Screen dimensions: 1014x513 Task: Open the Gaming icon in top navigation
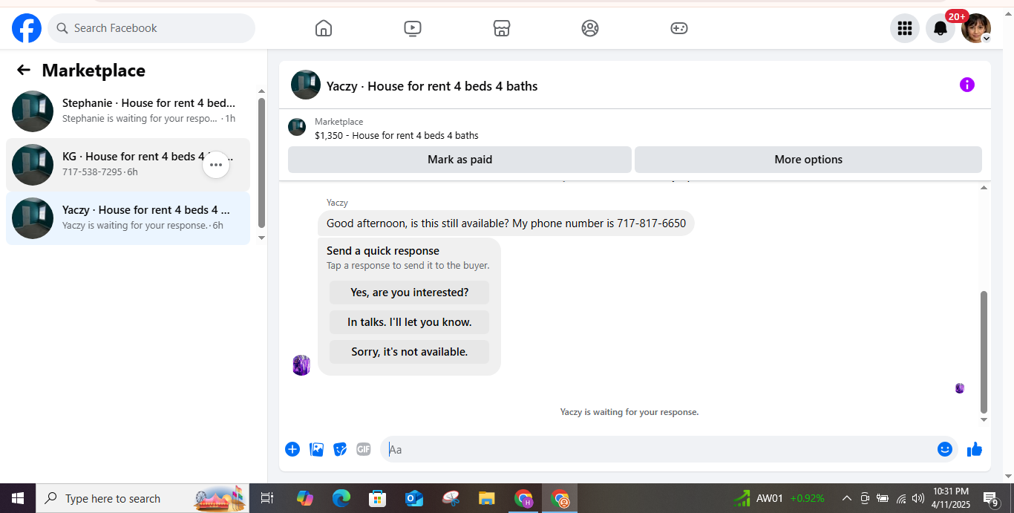679,28
